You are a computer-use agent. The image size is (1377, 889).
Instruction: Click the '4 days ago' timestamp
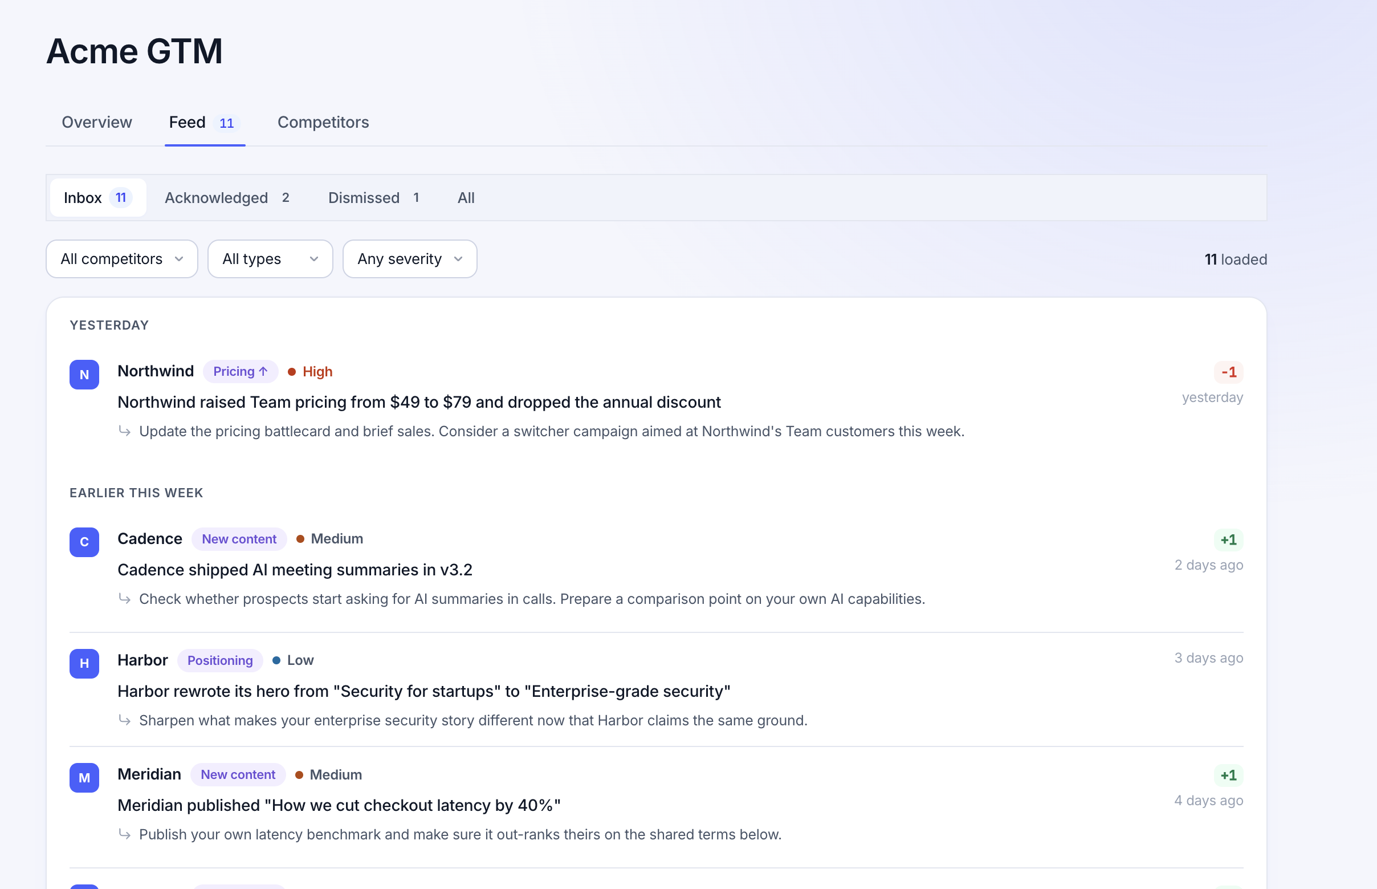tap(1208, 801)
